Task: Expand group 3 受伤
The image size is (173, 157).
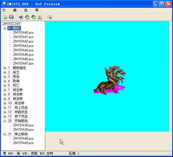Action: (x=5, y=77)
